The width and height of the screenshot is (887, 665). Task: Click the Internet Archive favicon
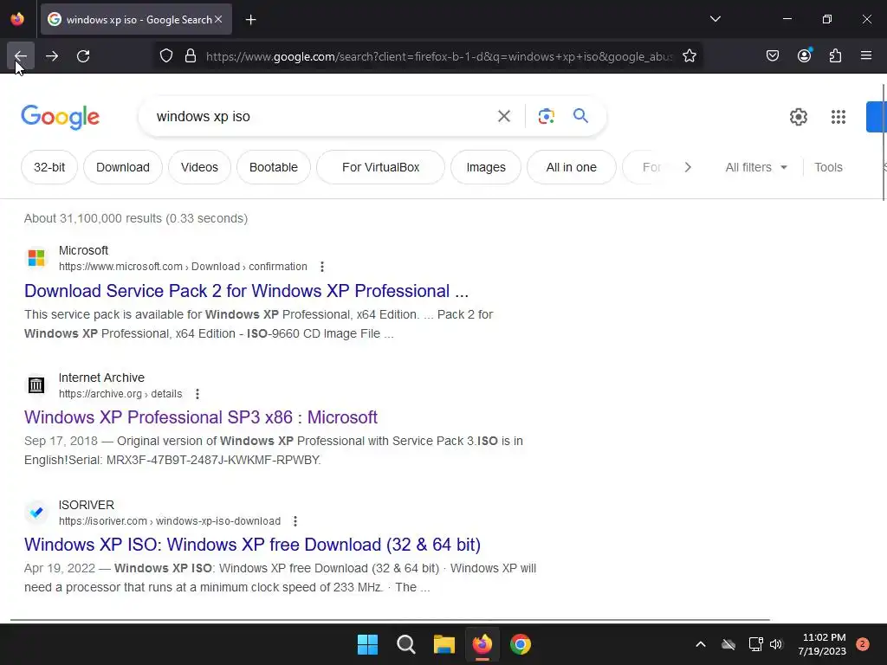36,385
